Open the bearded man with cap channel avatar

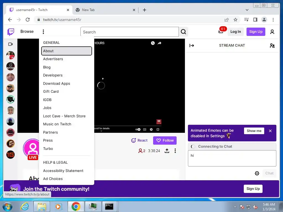click(x=11, y=88)
